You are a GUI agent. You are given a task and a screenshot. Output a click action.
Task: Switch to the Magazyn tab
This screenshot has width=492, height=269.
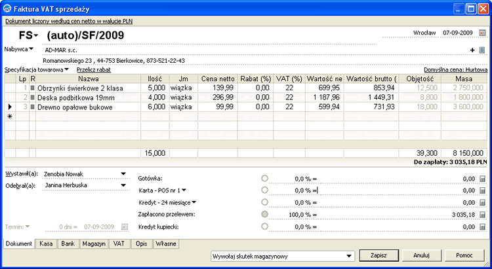[93, 244]
